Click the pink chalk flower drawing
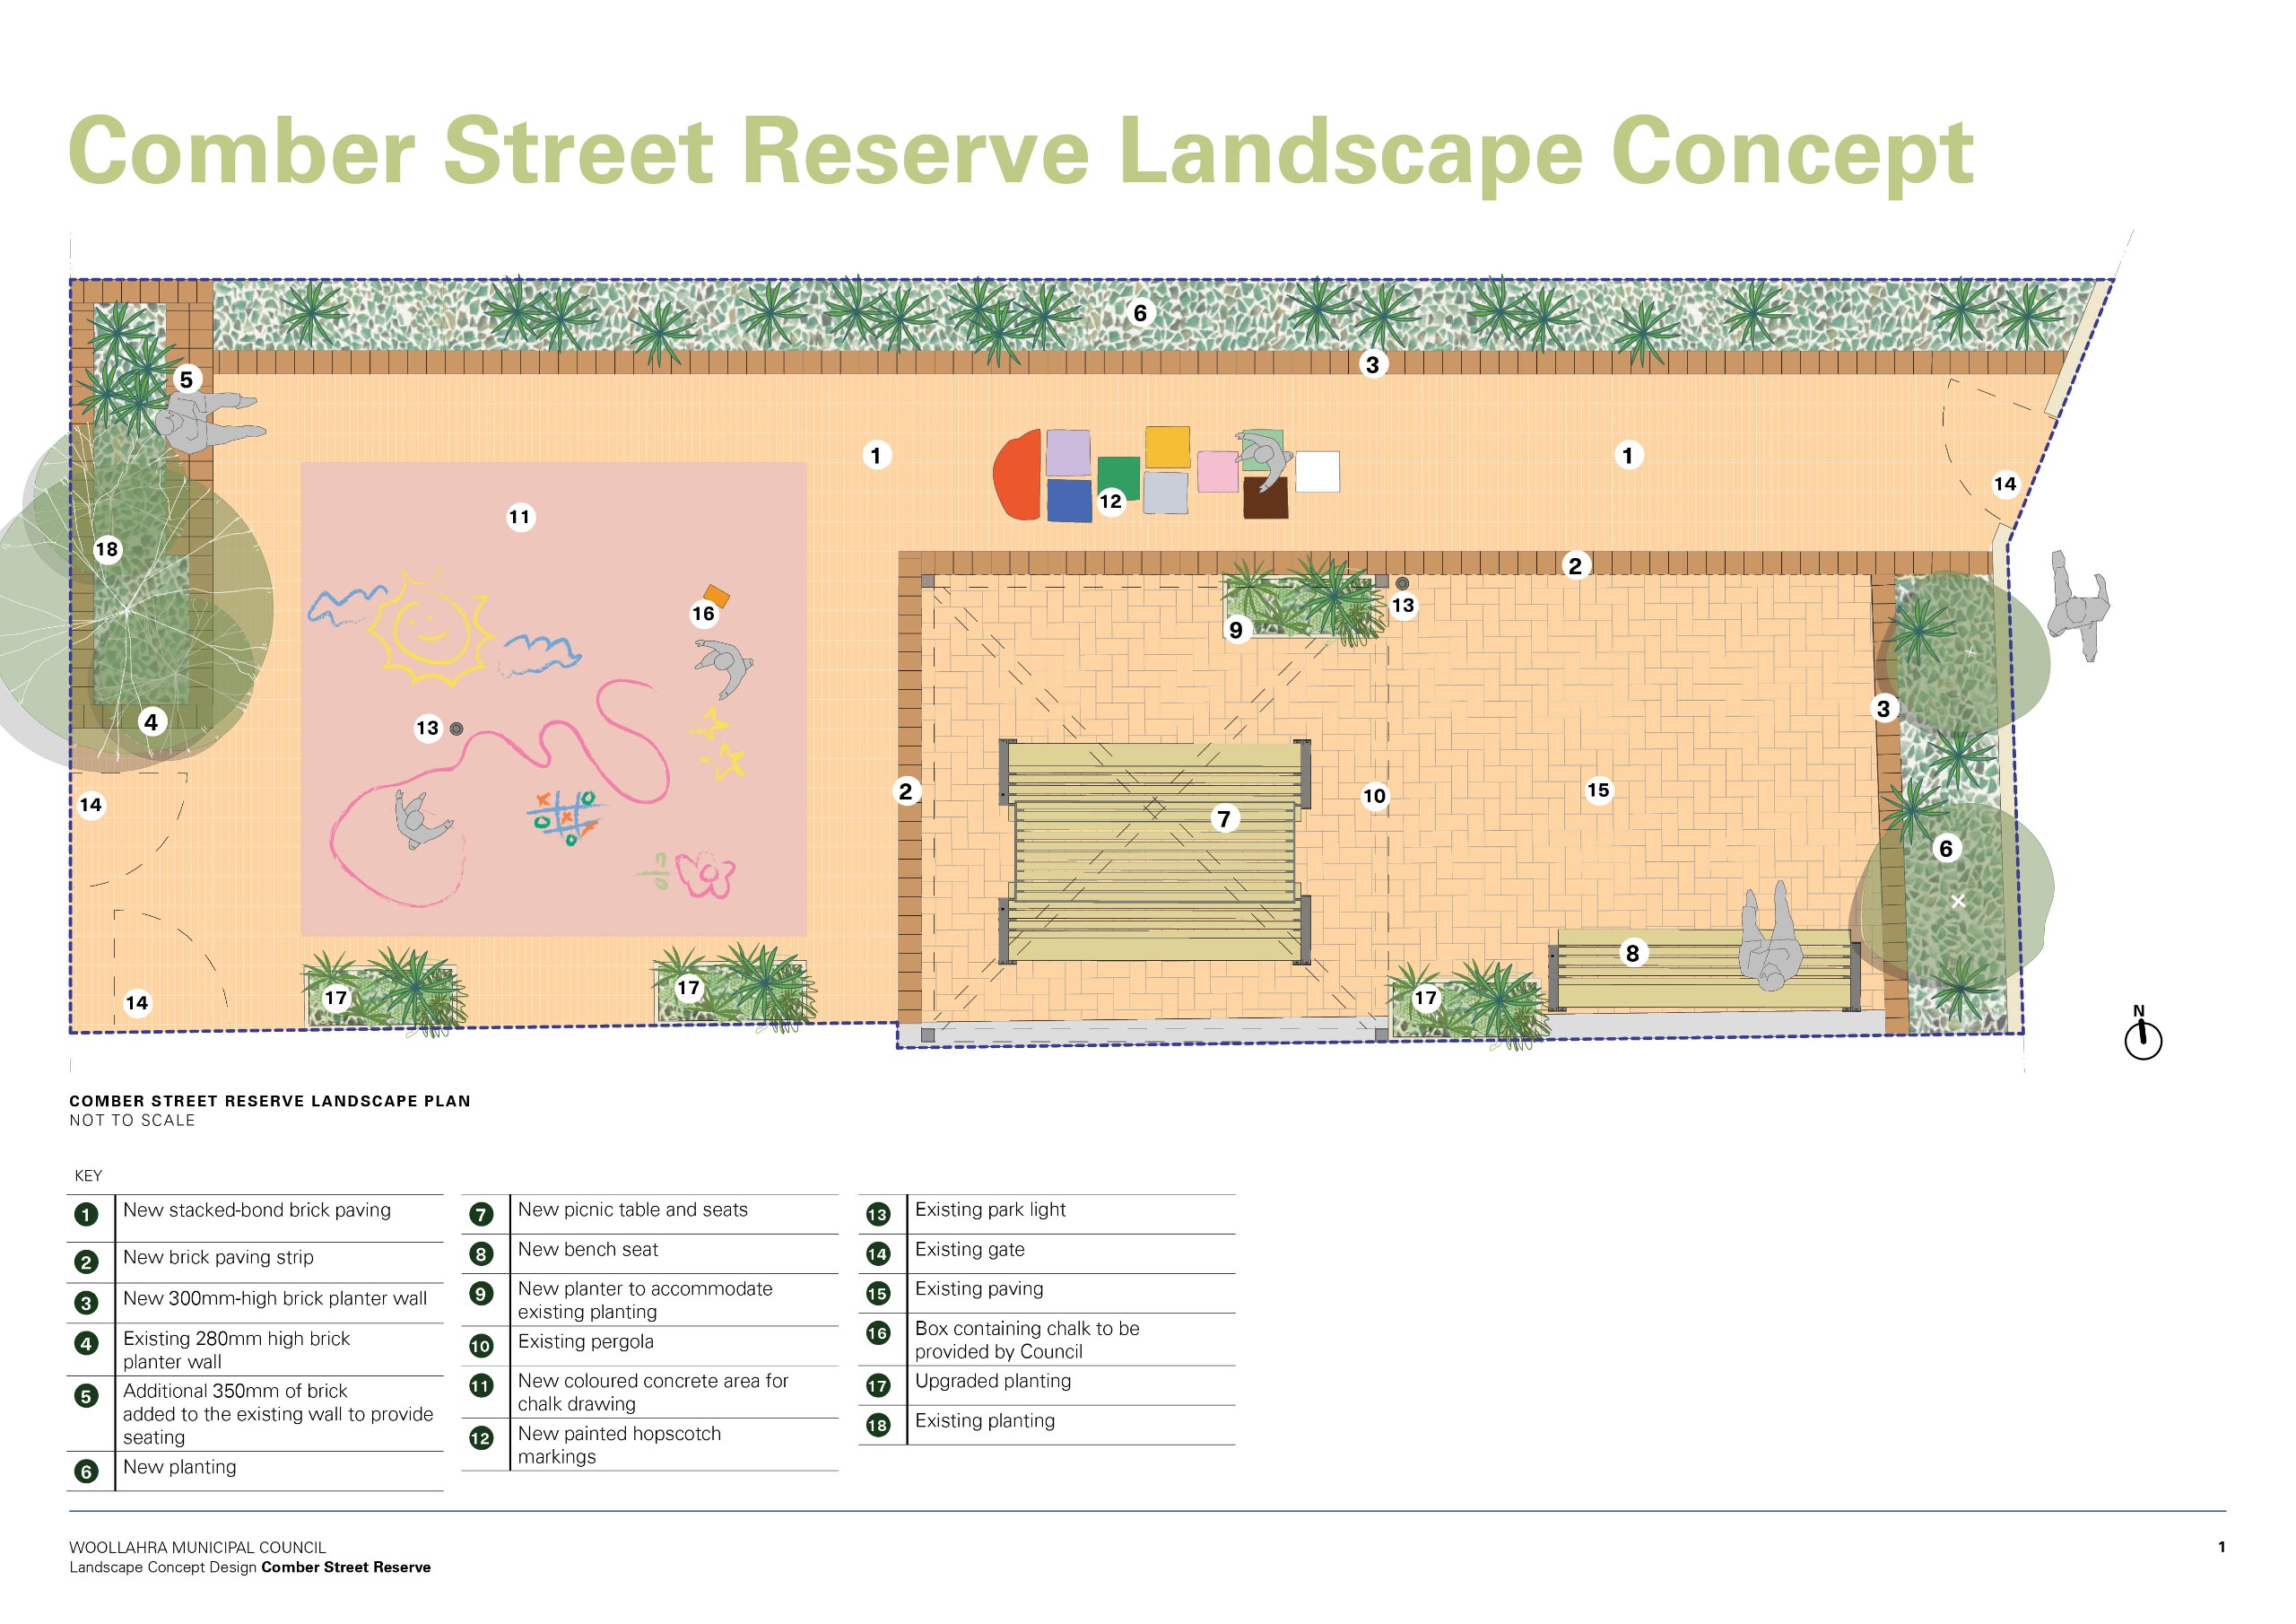 707,875
